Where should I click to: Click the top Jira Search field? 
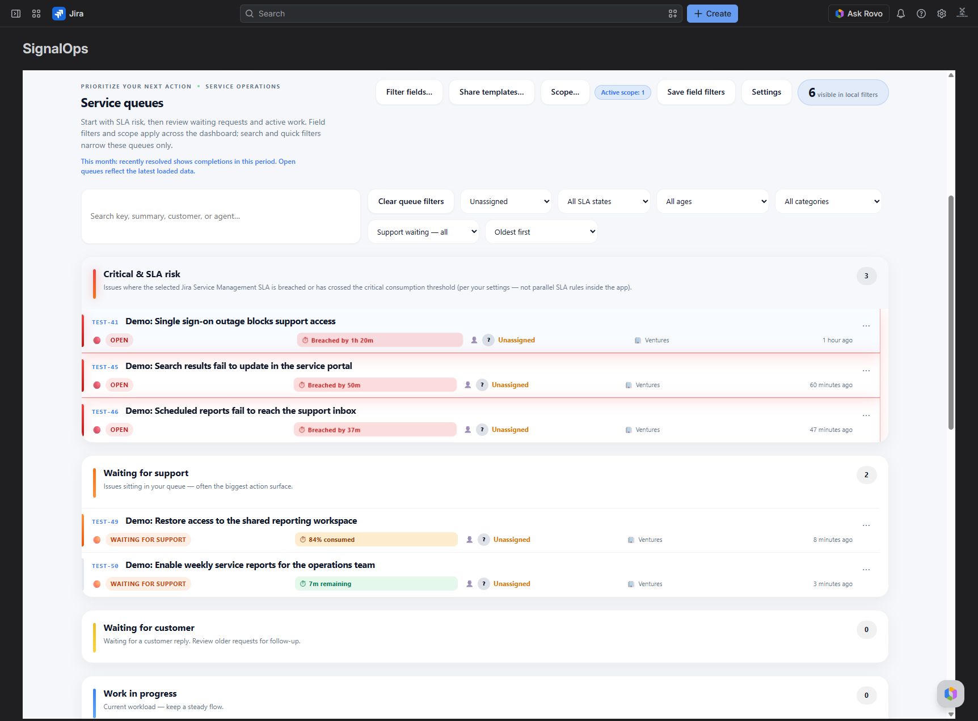[461, 14]
